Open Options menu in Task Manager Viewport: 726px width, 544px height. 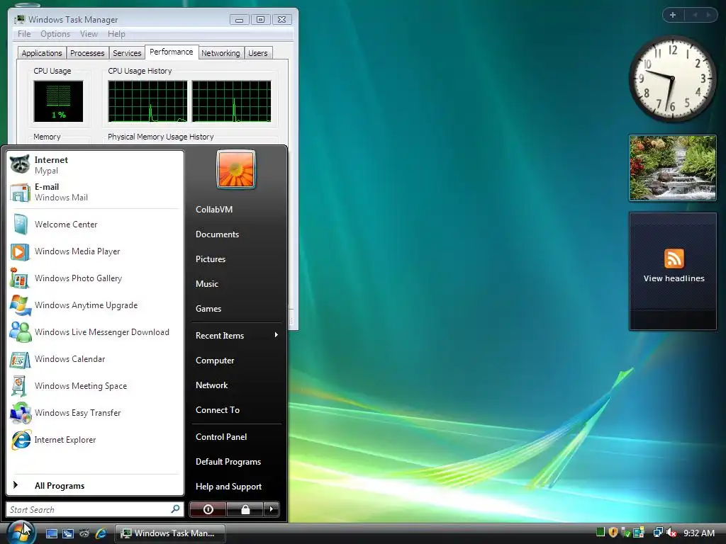[55, 34]
